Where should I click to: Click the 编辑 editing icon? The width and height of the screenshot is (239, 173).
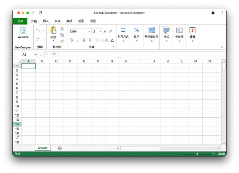[192, 30]
